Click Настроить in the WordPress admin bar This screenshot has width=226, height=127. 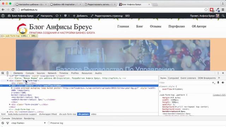pyautogui.click(x=44, y=16)
